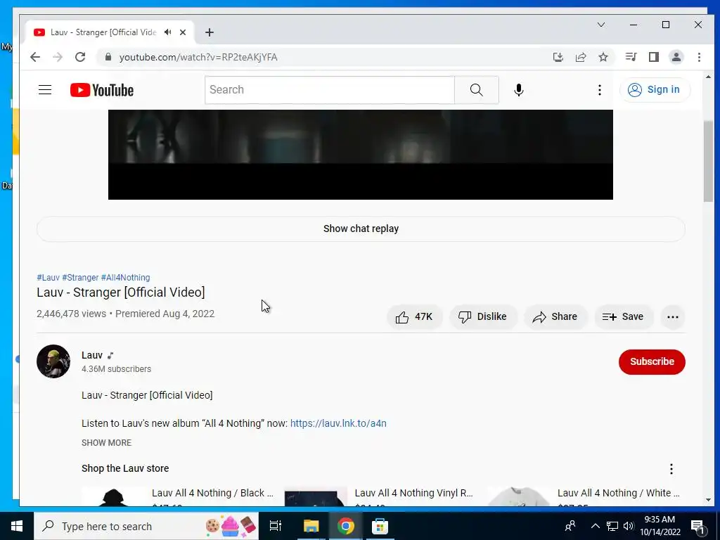Start voice search with microphone icon
Screen dimensions: 720x540
519,90
